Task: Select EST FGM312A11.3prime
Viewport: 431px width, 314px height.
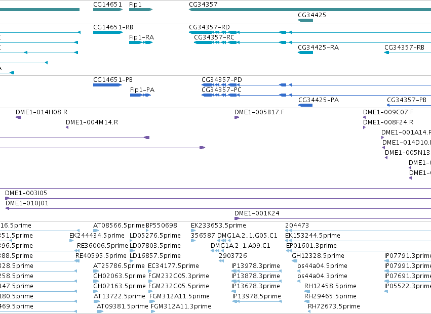Action: tap(181, 307)
